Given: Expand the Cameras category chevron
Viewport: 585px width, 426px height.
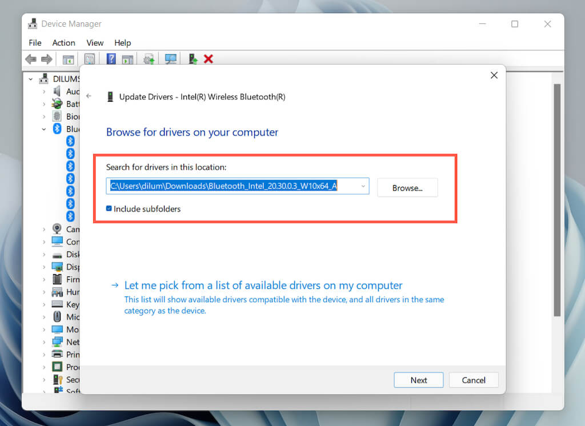Looking at the screenshot, I should click(44, 230).
